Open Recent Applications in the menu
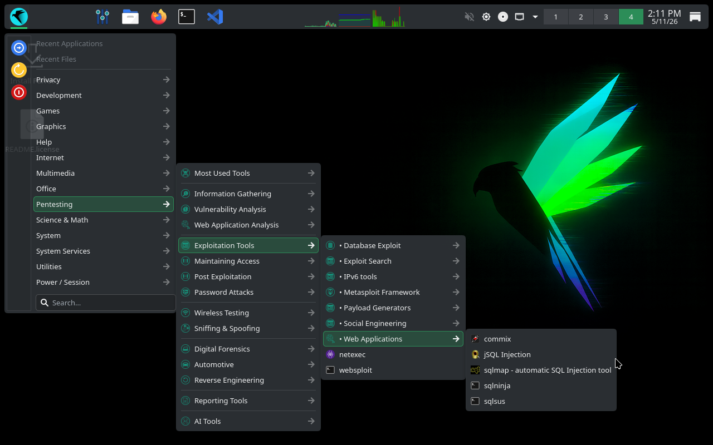The width and height of the screenshot is (713, 445). coord(104,43)
